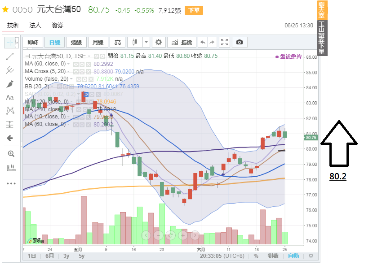373x269 pixels.
Task: Hide the Volume (false, 20) indicator
Action: pyautogui.click(x=79, y=79)
